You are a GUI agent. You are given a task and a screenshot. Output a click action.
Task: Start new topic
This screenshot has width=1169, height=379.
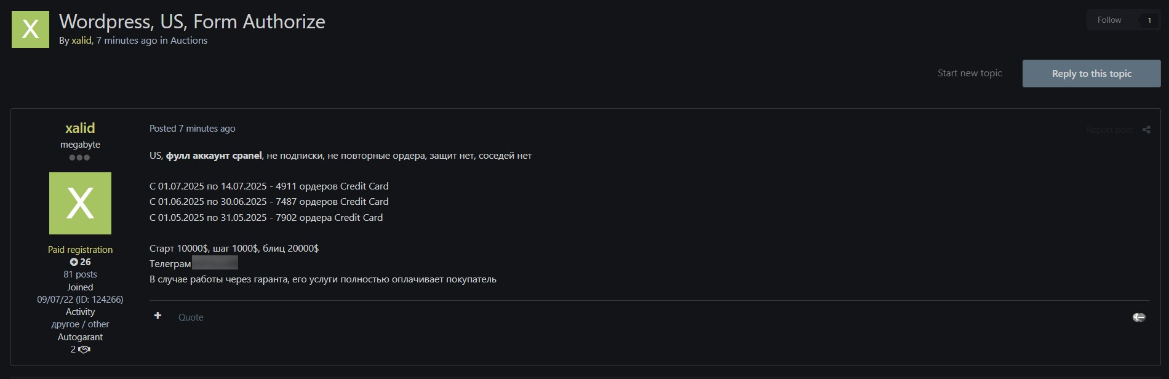pos(970,73)
